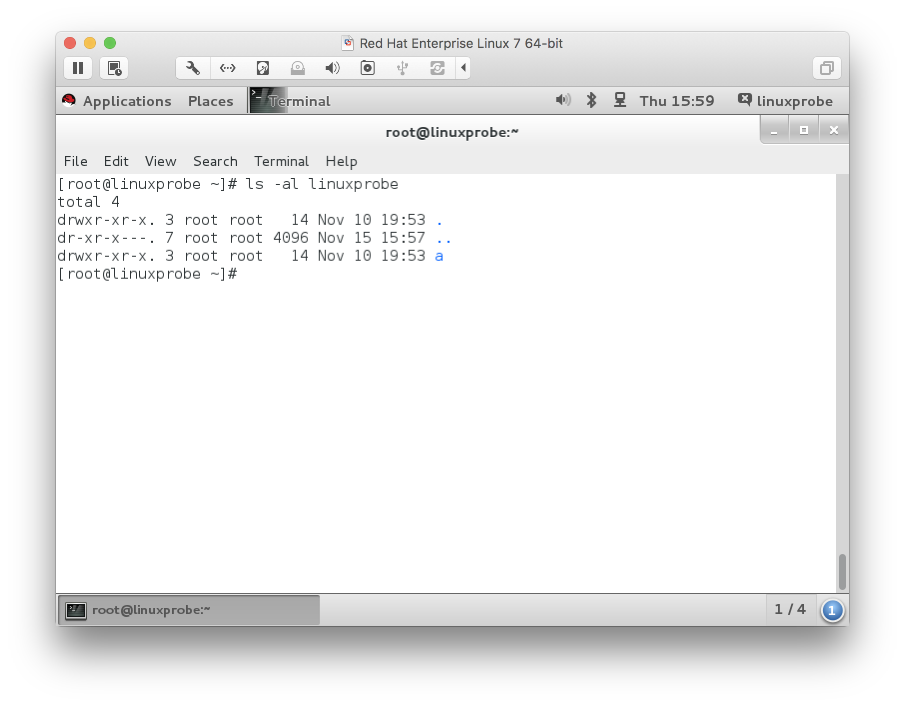
Task: Click the green macOS zoom button
Action: (110, 43)
